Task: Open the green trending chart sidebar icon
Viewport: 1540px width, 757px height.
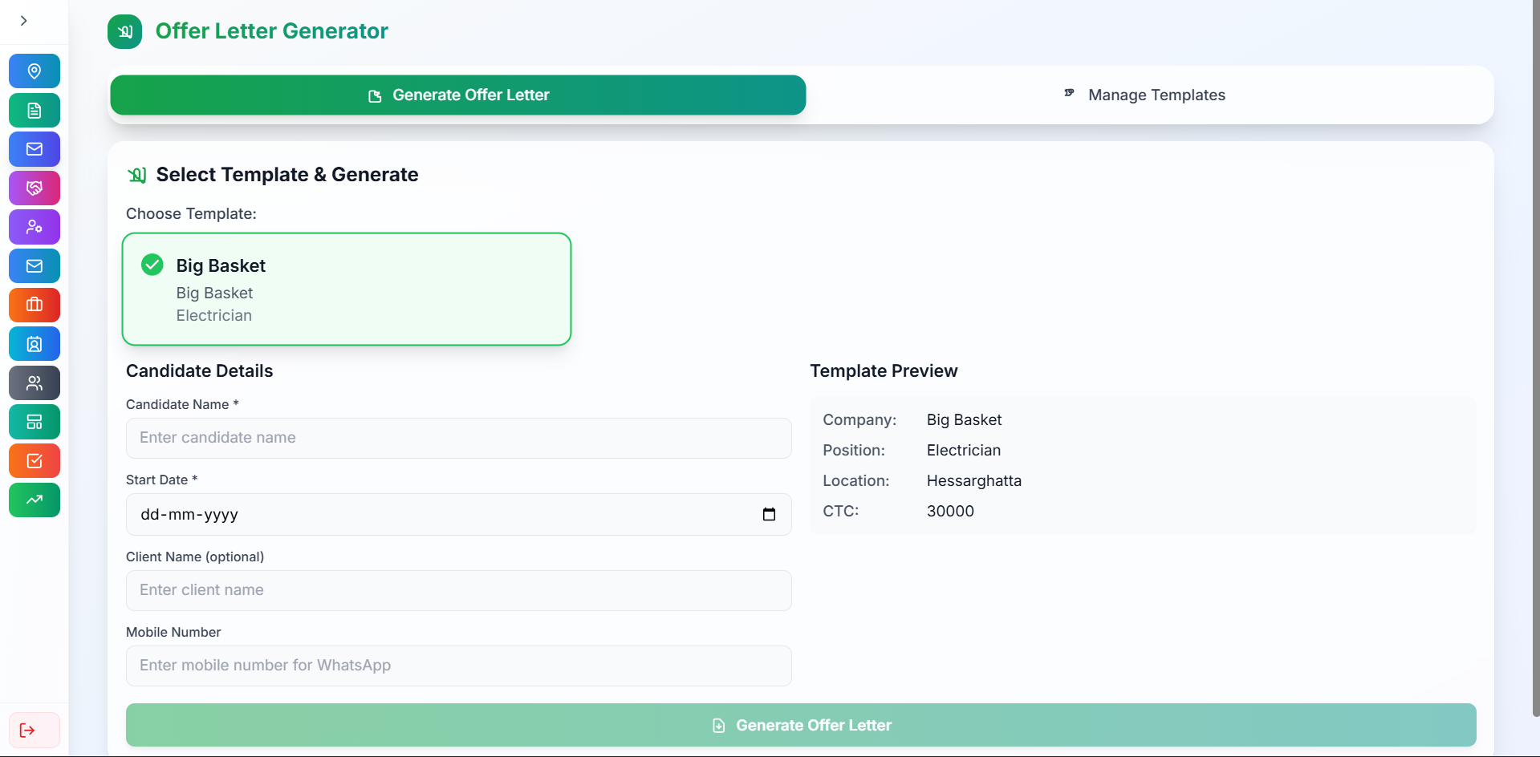Action: (x=35, y=500)
